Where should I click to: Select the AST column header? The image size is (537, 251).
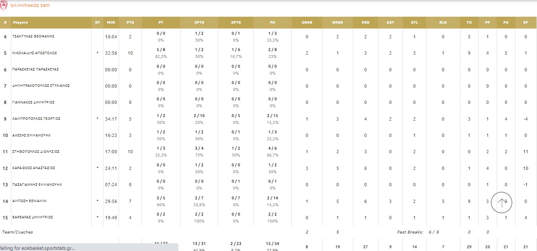390,22
